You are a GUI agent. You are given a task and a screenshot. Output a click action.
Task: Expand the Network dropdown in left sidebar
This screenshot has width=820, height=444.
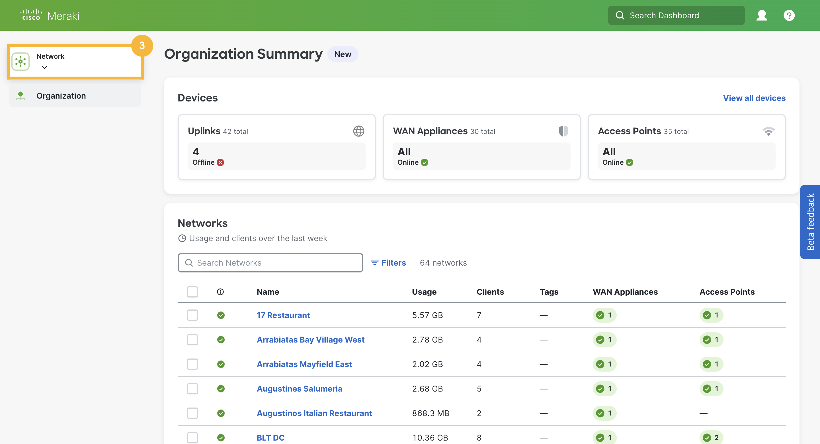click(x=44, y=67)
